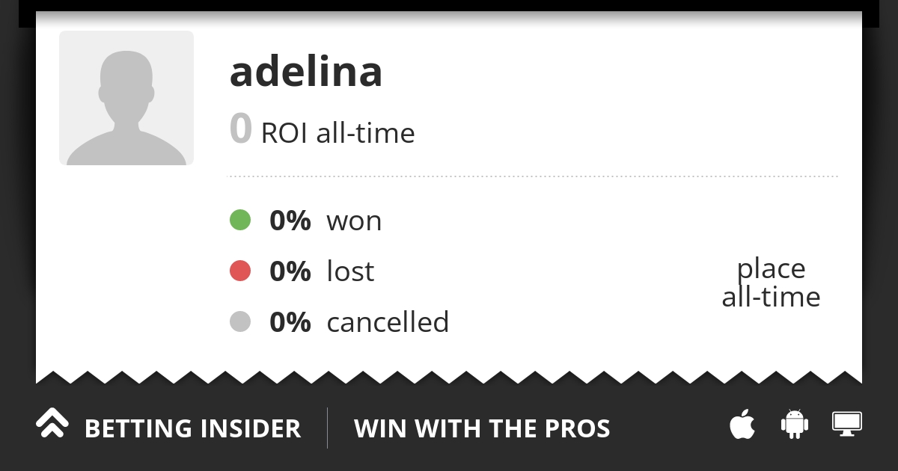The height and width of the screenshot is (471, 898).
Task: Click the Betting Insider double-chevron logo
Action: pyautogui.click(x=52, y=423)
